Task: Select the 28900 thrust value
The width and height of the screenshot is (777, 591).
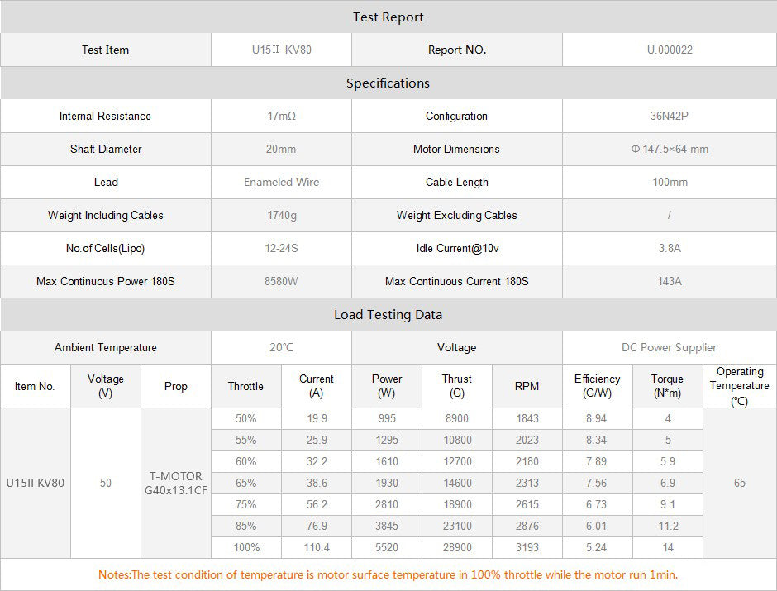Action: [457, 547]
